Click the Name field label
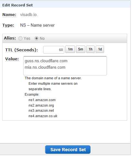This screenshot has height=156, width=132. pyautogui.click(x=9, y=15)
